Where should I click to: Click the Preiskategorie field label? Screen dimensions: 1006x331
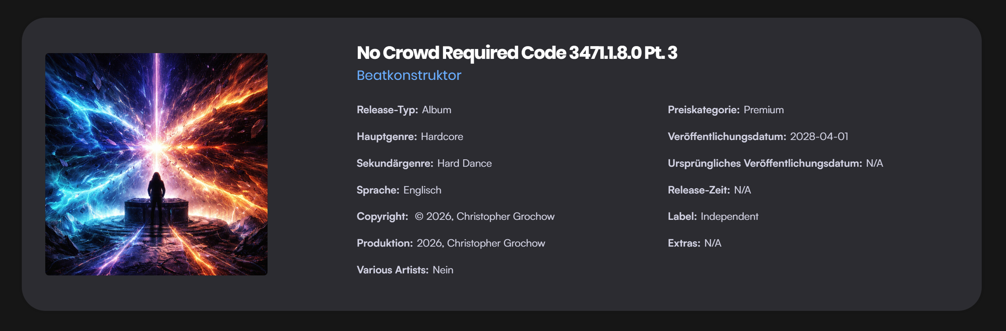[x=703, y=110]
